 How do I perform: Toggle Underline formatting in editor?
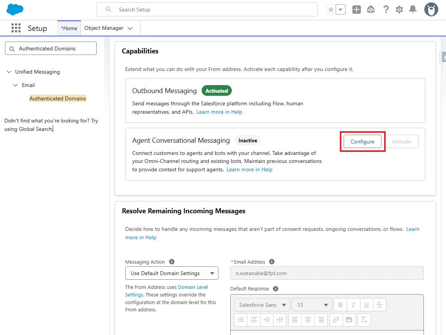point(366,305)
